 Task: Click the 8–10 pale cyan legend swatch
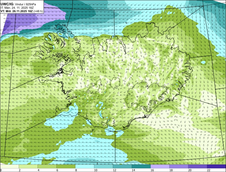[x=85, y=166]
